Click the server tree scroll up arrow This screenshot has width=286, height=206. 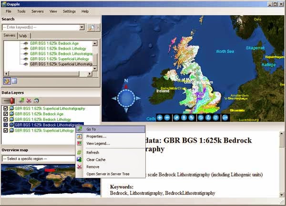95,43
